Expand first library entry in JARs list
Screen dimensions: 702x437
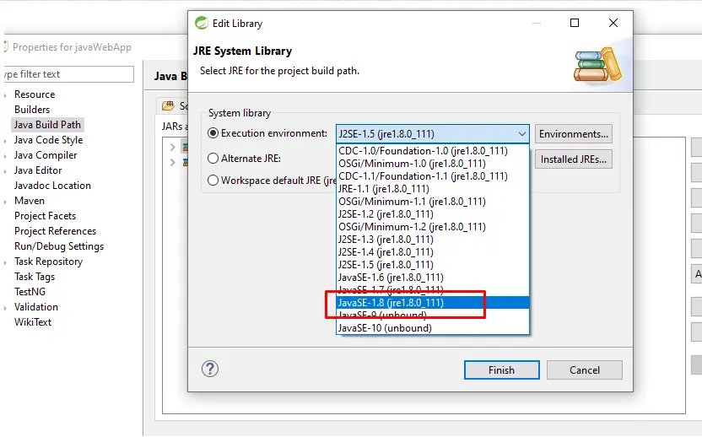coord(173,147)
